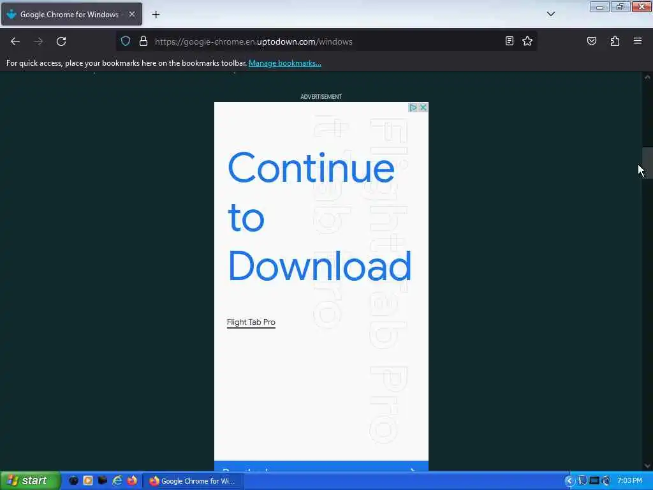Open a new tab with the plus button
This screenshot has width=653, height=490.
(x=156, y=15)
